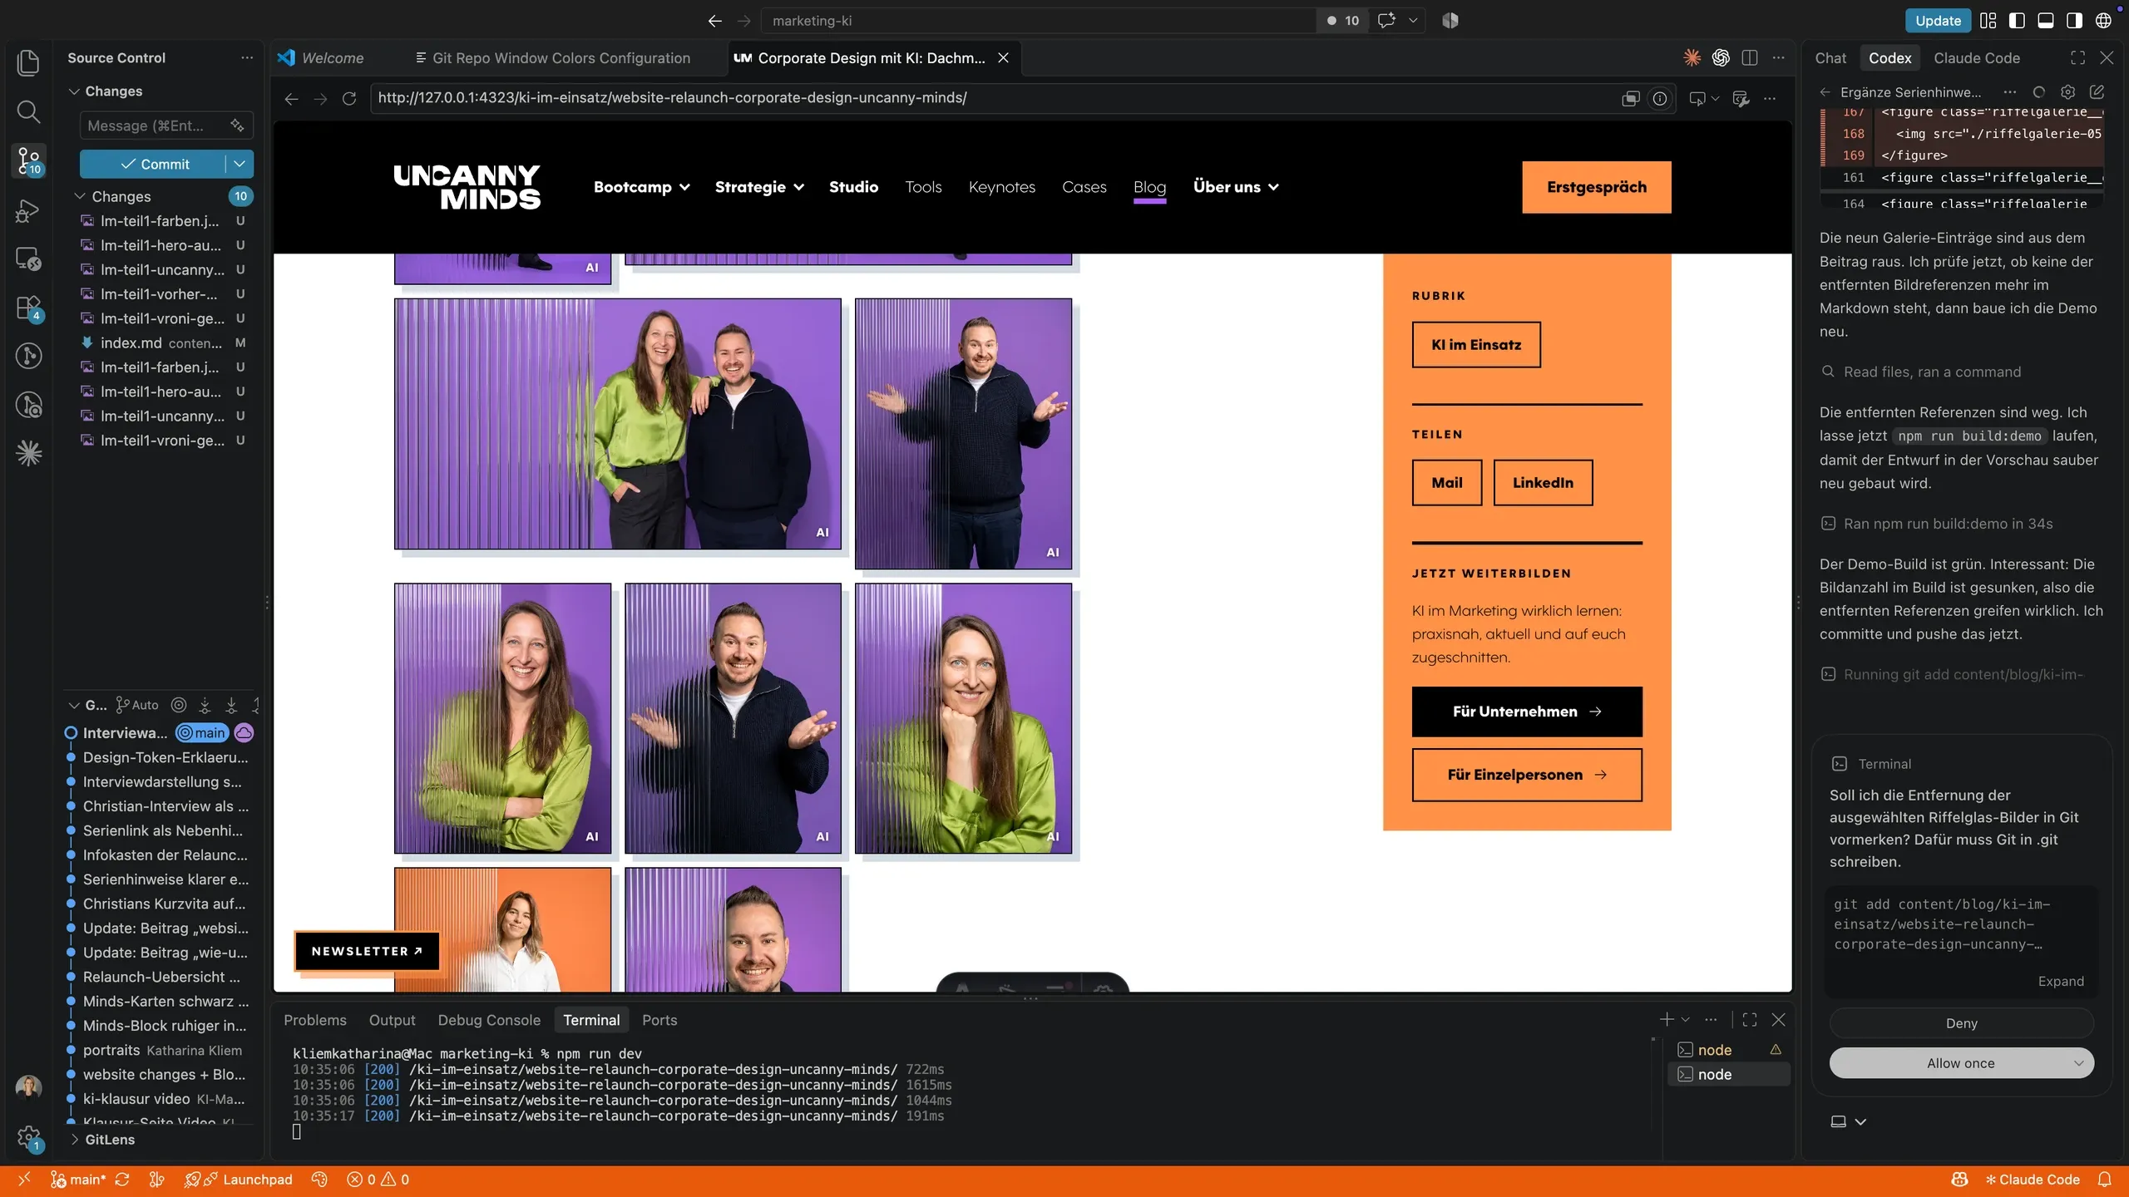Switch to the Claude Code tab
Viewport: 2129px width, 1197px height.
pos(1977,58)
